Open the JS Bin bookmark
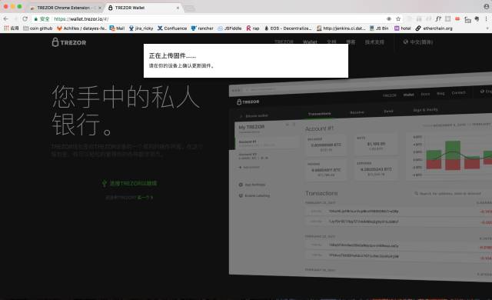This screenshot has height=300, width=492. pos(379,28)
